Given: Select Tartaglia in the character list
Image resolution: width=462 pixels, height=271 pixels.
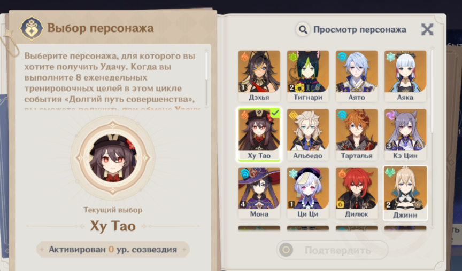Looking at the screenshot, I should (x=357, y=134).
